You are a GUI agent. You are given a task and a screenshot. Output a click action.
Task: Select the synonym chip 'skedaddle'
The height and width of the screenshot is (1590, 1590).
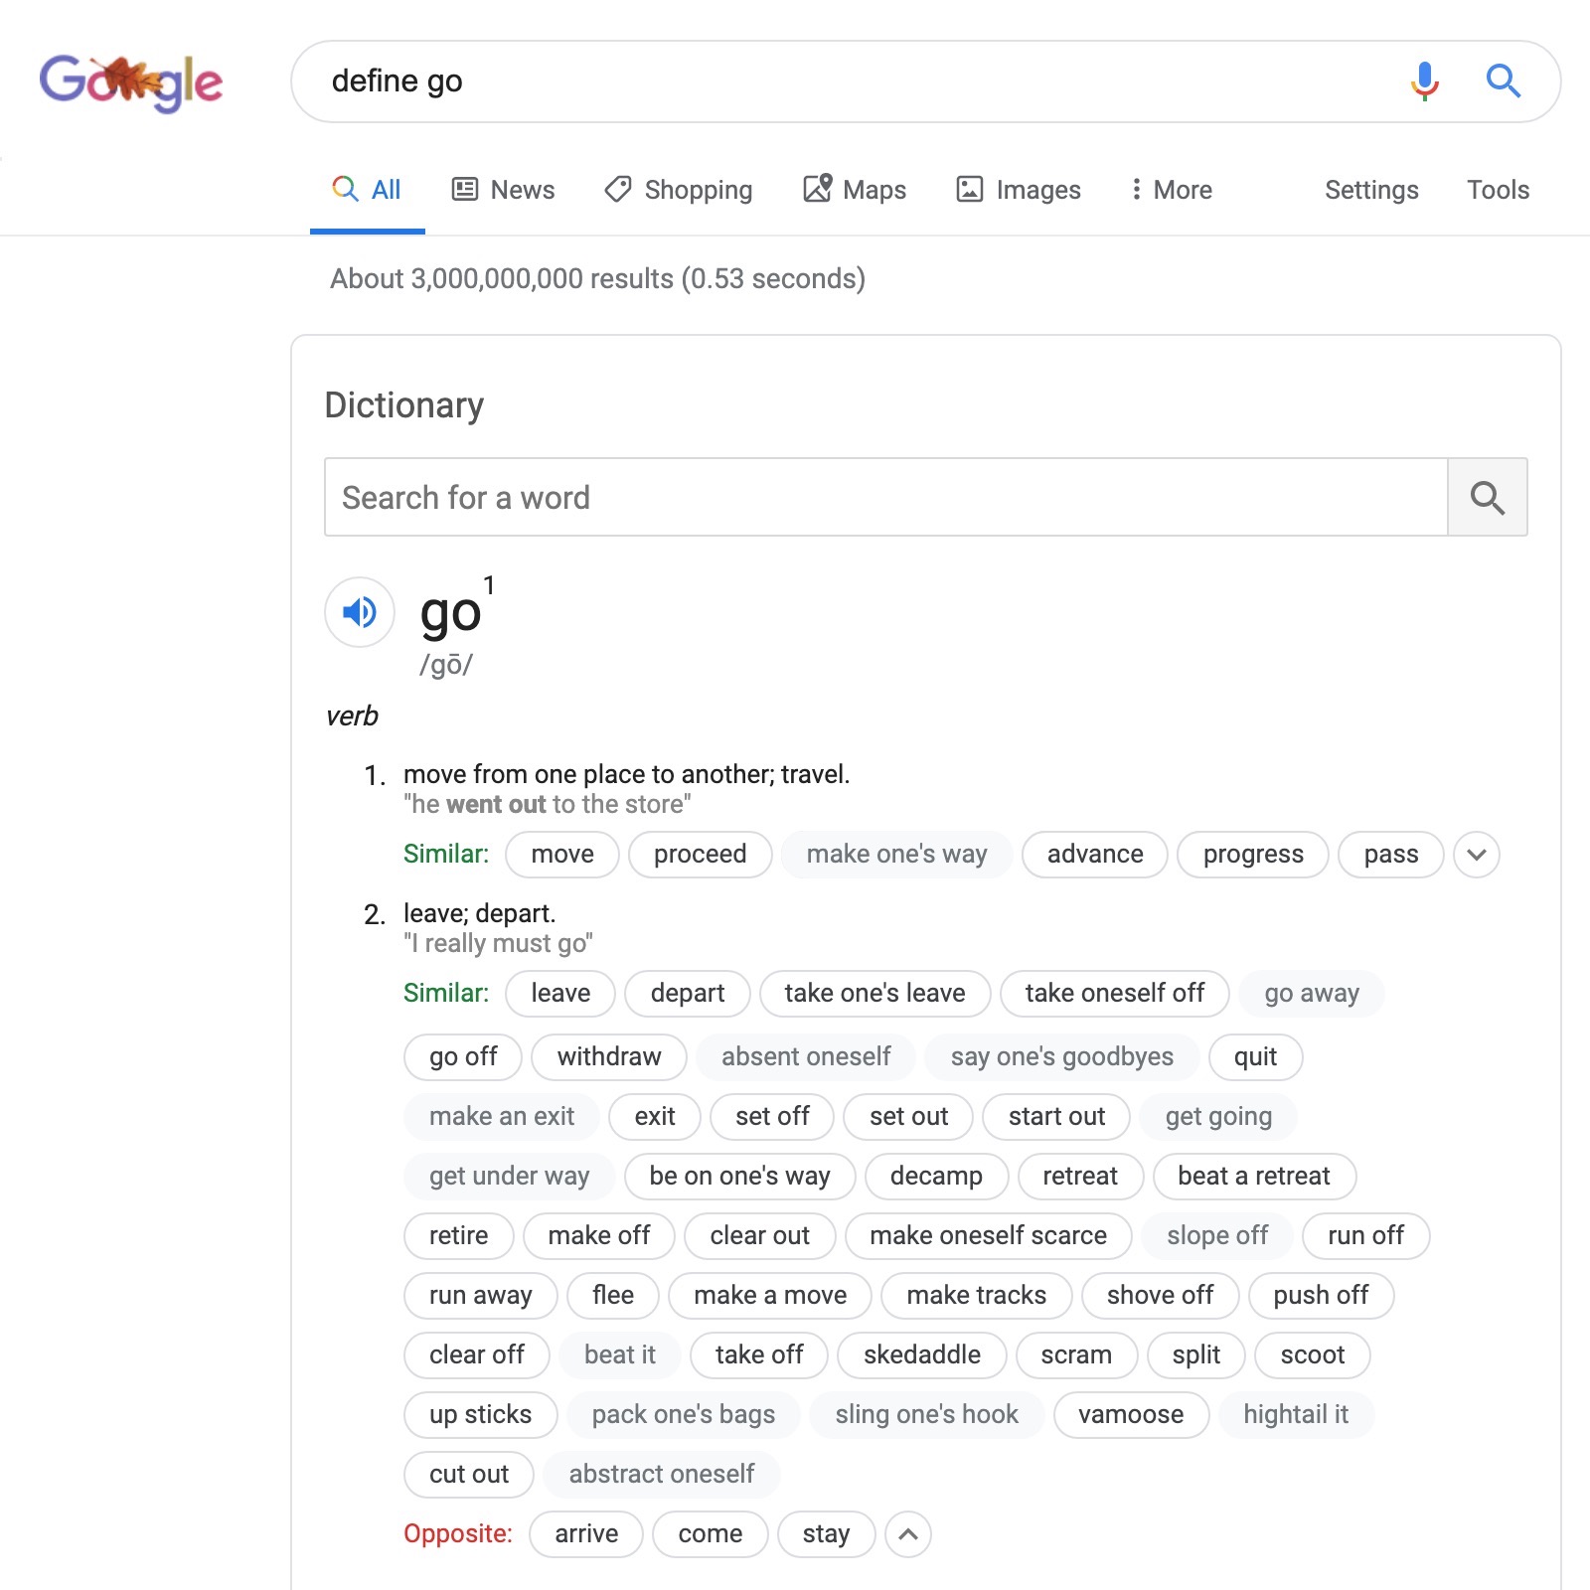pos(920,1354)
